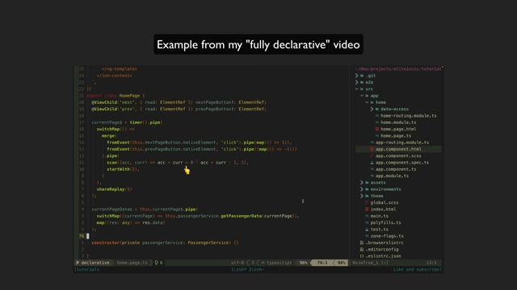Open app.component.spec.ts in the tree

click(x=402, y=163)
